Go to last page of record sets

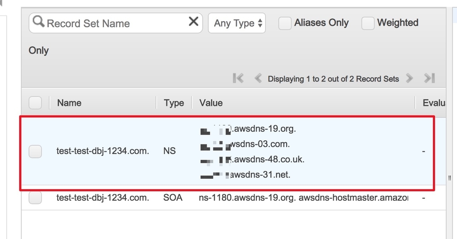click(x=429, y=78)
